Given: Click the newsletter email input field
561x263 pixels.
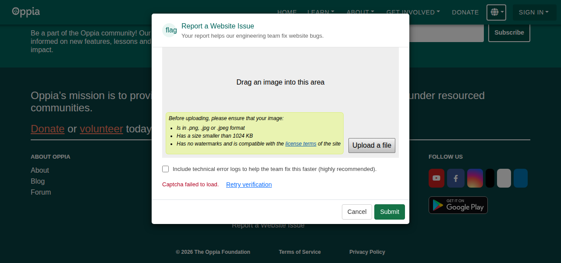Looking at the screenshot, I should click(x=447, y=32).
